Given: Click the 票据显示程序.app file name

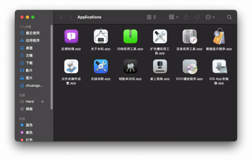Looking at the screenshot, I should coord(219,49).
